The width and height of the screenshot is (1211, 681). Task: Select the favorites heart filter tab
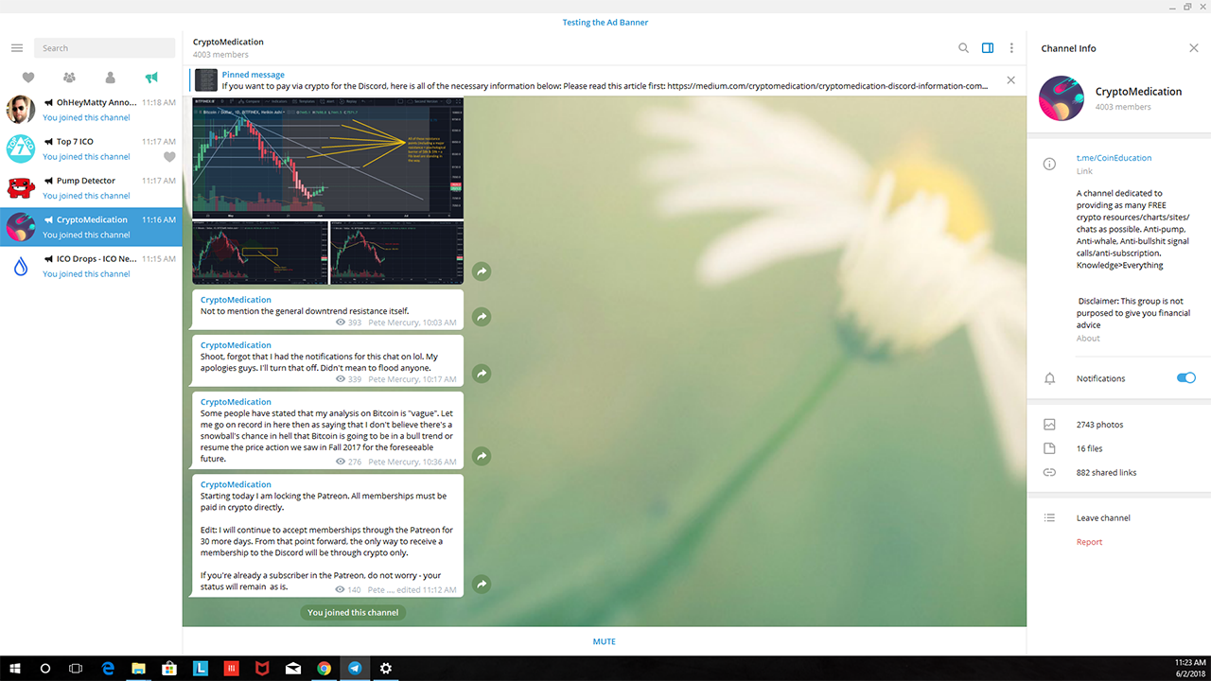pyautogui.click(x=28, y=78)
